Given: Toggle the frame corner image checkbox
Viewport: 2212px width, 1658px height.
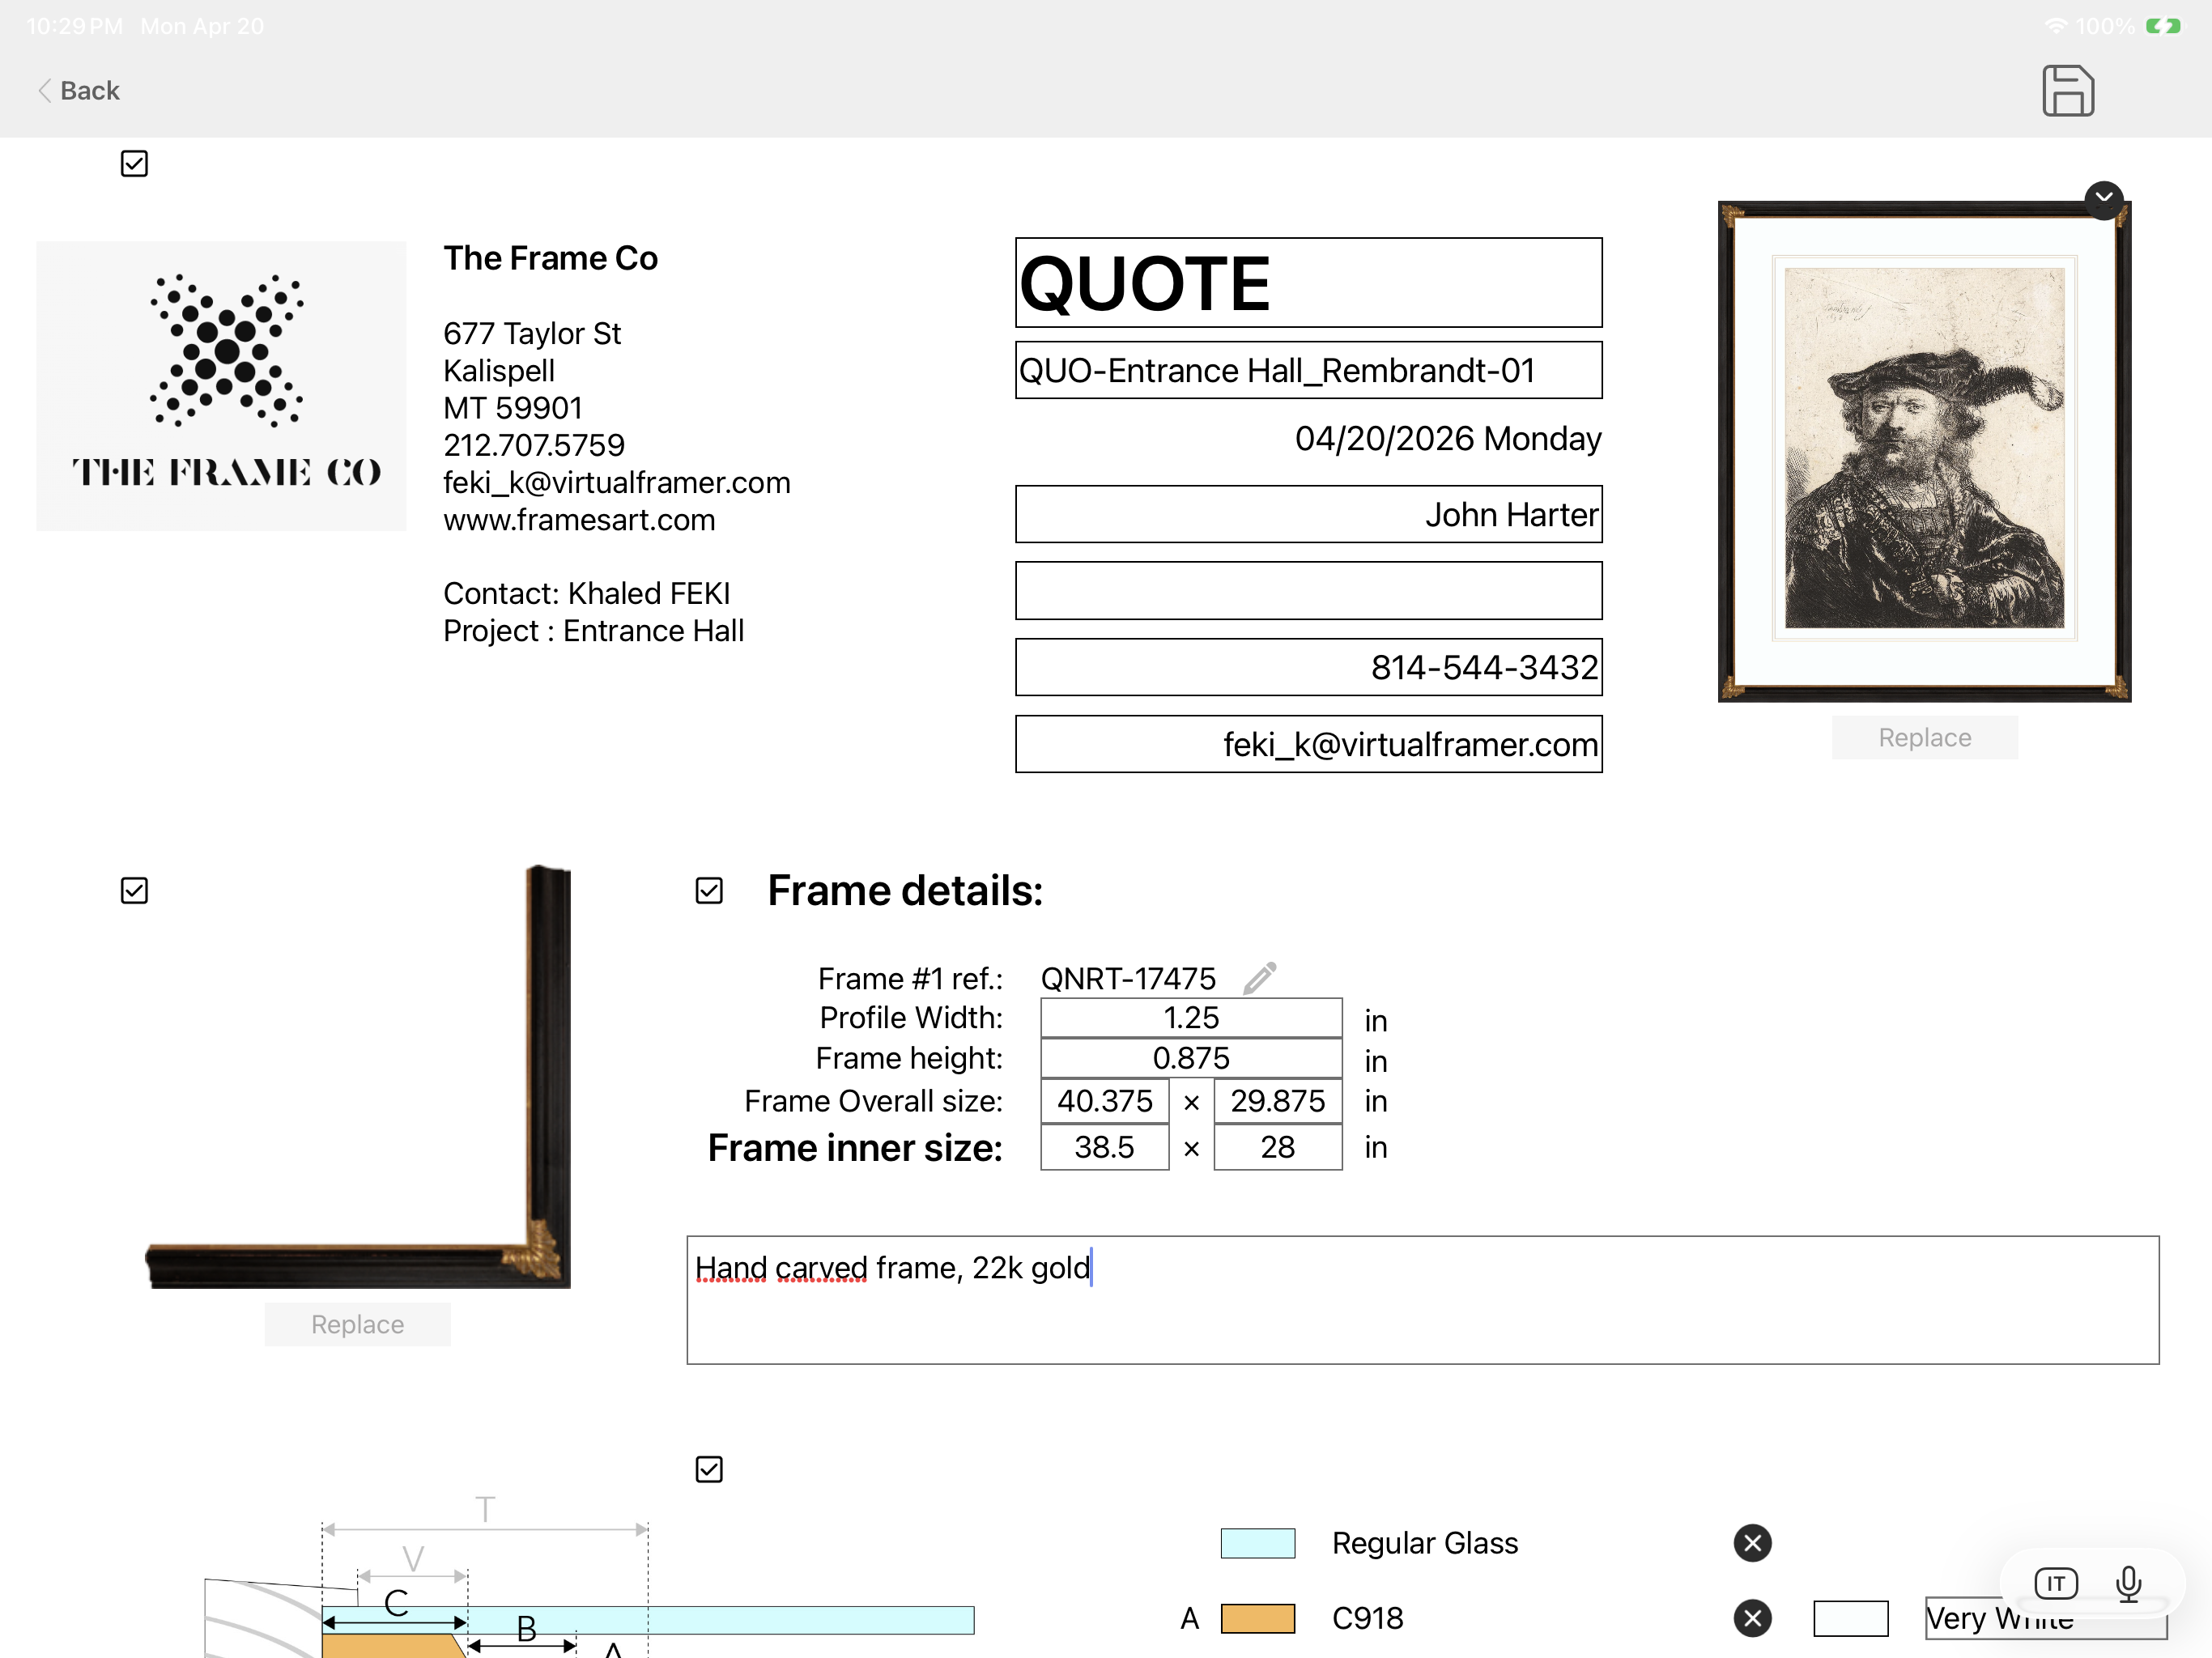Looking at the screenshot, I should click(134, 890).
